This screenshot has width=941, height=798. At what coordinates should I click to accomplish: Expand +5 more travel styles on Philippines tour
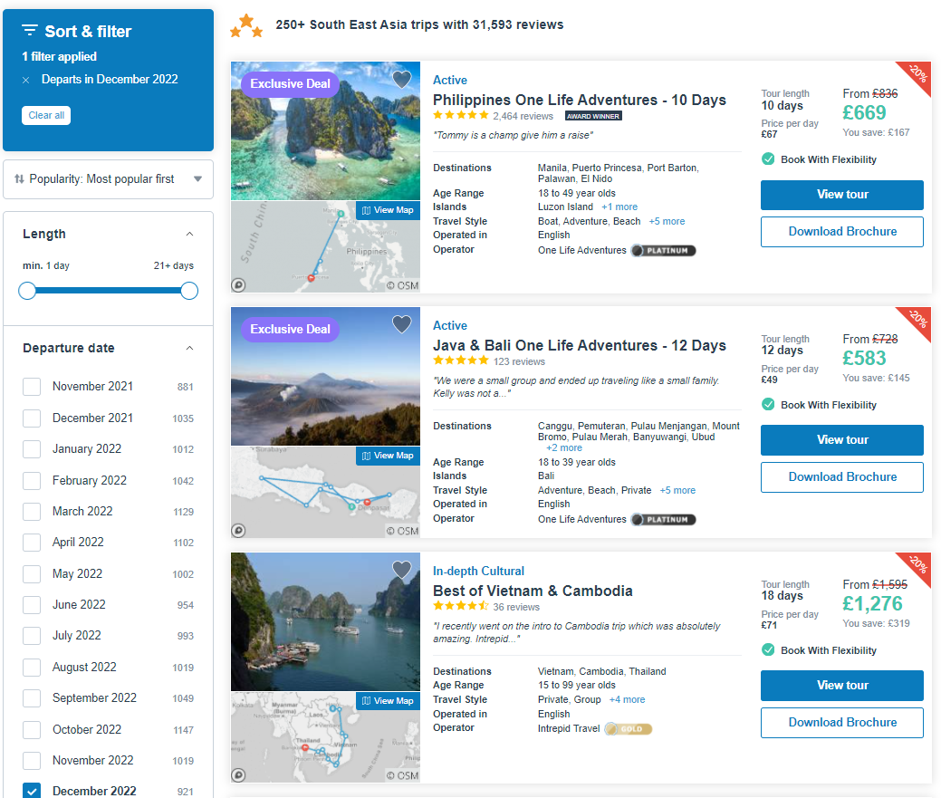click(667, 221)
